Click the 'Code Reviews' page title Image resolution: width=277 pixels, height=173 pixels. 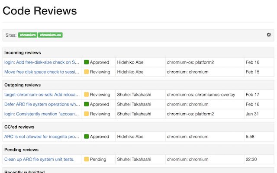[40, 11]
